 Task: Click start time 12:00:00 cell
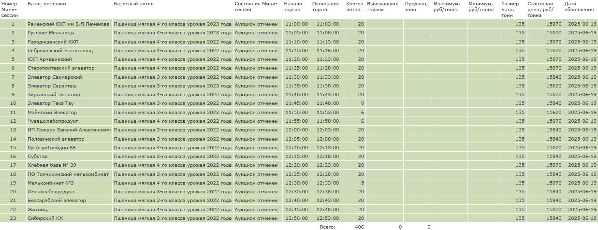pos(297,130)
